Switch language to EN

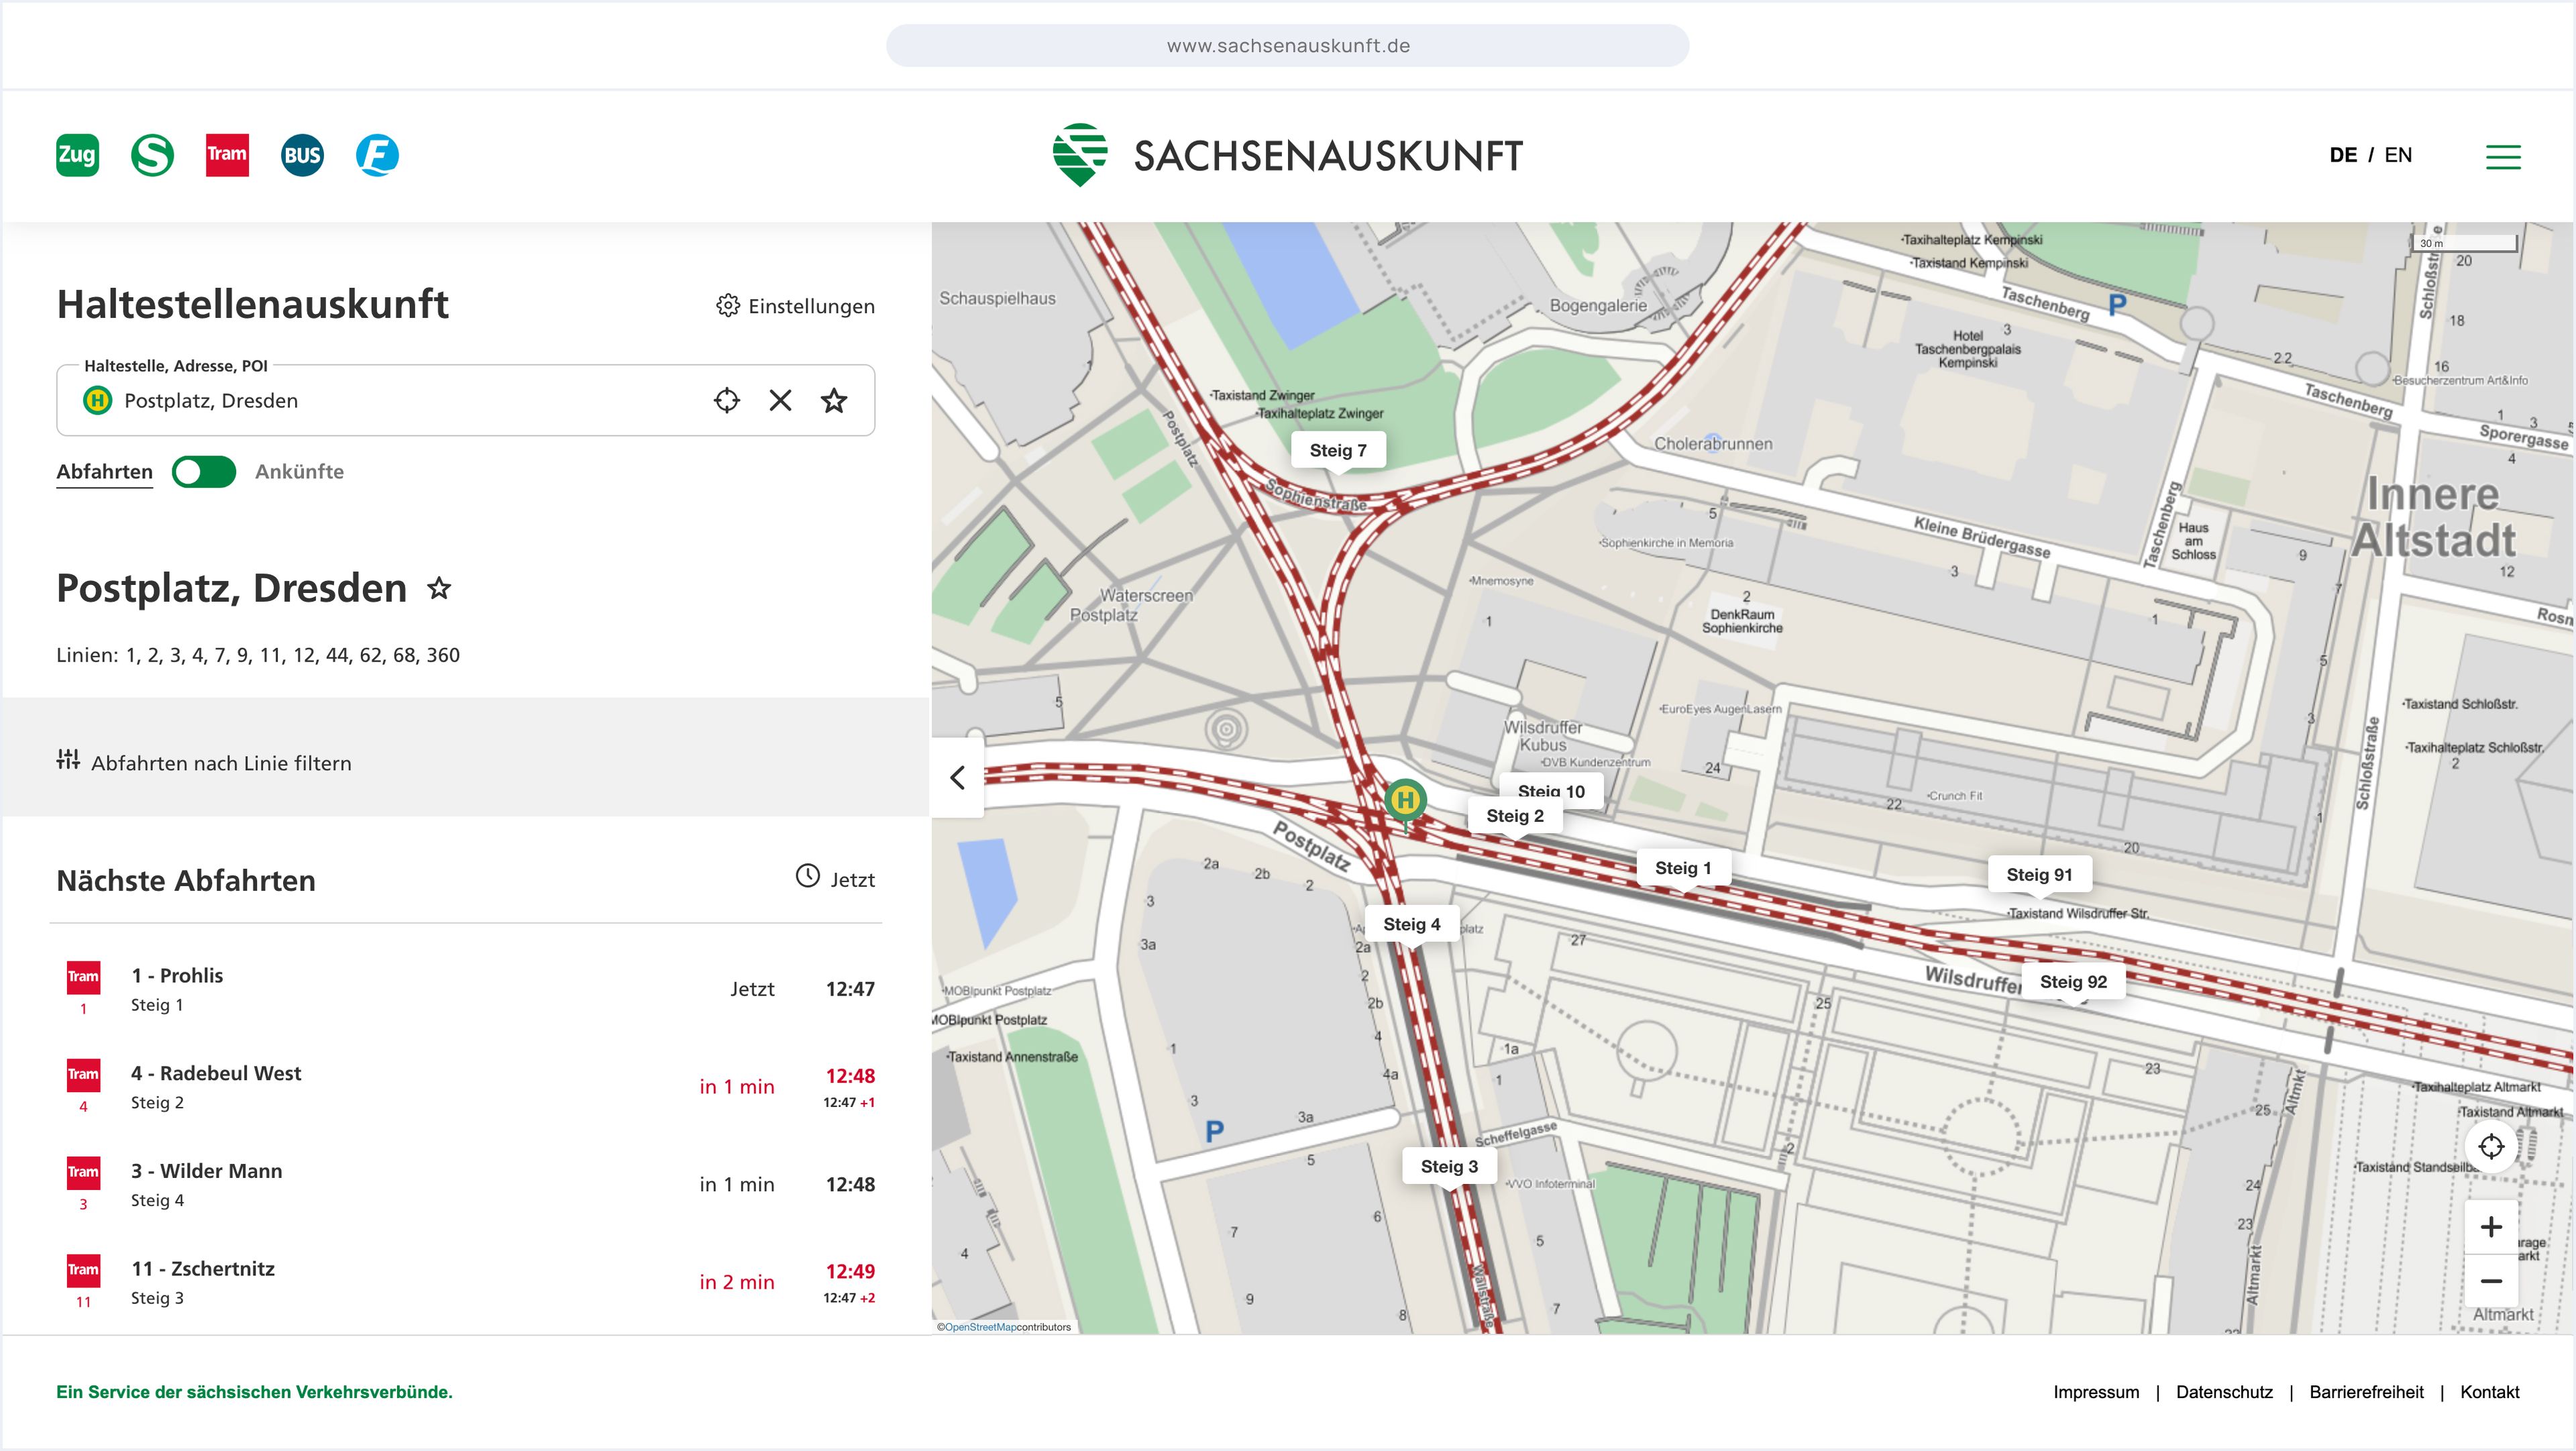point(2398,155)
